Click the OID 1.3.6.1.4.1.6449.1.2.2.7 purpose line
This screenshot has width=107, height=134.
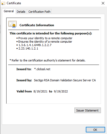(x=35, y=45)
